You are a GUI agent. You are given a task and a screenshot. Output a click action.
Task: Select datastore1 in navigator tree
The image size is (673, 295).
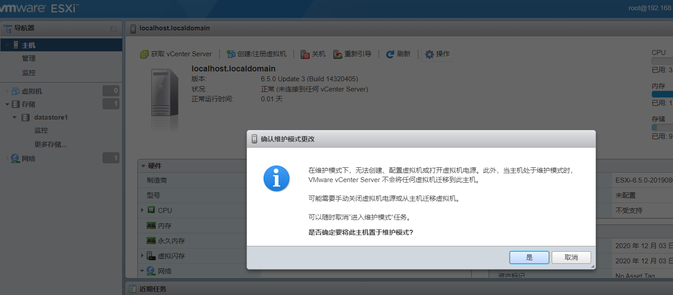click(51, 117)
